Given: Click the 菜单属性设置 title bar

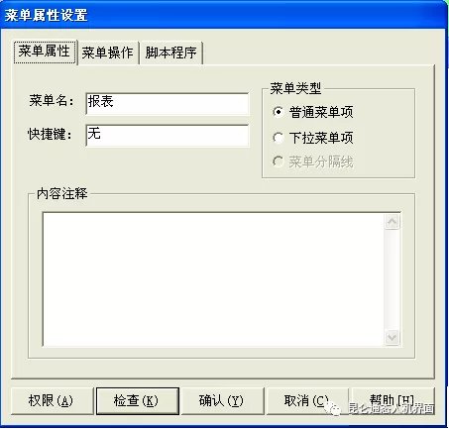Looking at the screenshot, I should pos(224,15).
